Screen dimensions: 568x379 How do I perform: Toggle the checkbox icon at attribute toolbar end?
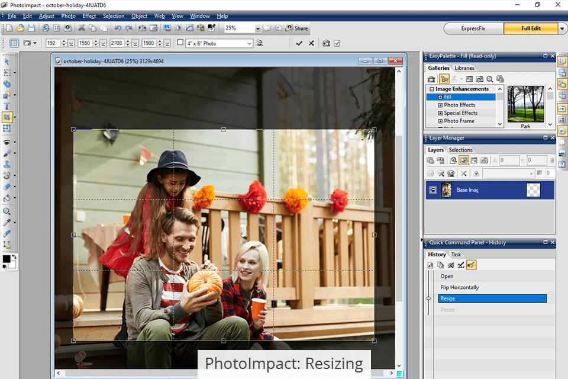tap(337, 43)
